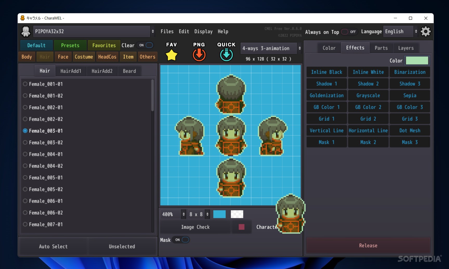The image size is (449, 269).
Task: Click the Release button
Action: (368, 246)
